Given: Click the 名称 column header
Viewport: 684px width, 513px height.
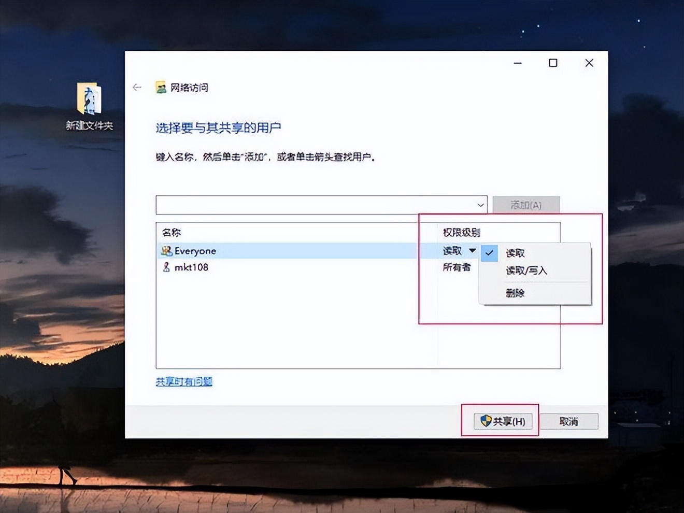Looking at the screenshot, I should tap(172, 232).
